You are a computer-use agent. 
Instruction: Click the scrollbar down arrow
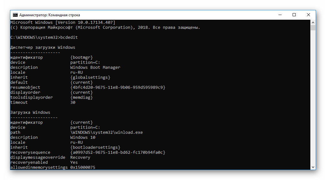[313, 167]
